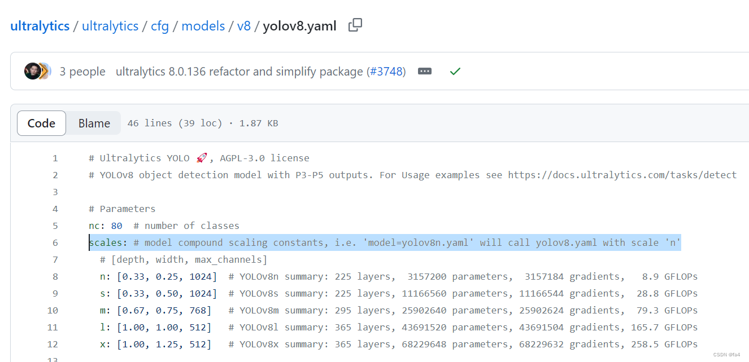Switch to the Code view tab
Viewport: 749px width, 362px height.
(41, 123)
